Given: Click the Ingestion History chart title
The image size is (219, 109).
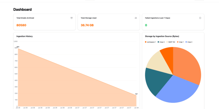Looking at the screenshot, I should point(25,36).
